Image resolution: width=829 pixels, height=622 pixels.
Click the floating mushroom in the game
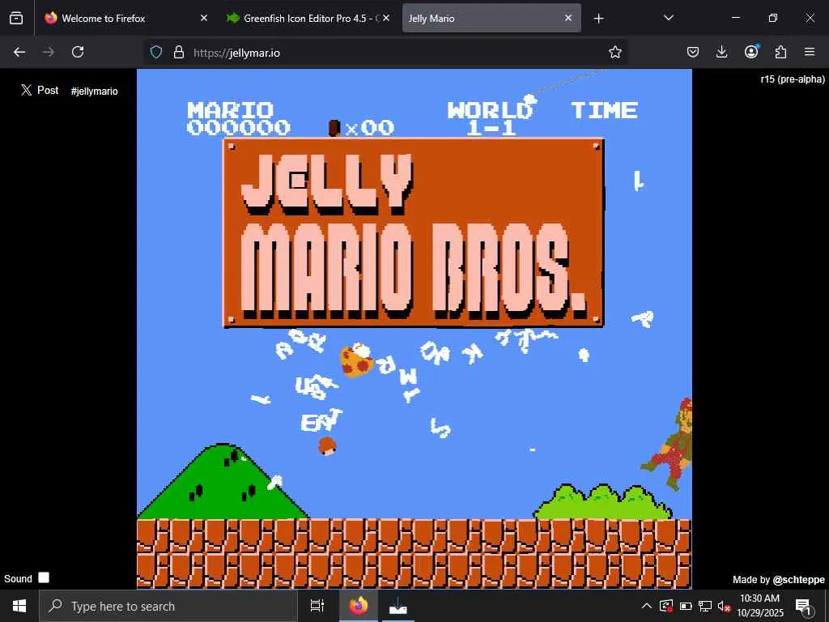(357, 360)
